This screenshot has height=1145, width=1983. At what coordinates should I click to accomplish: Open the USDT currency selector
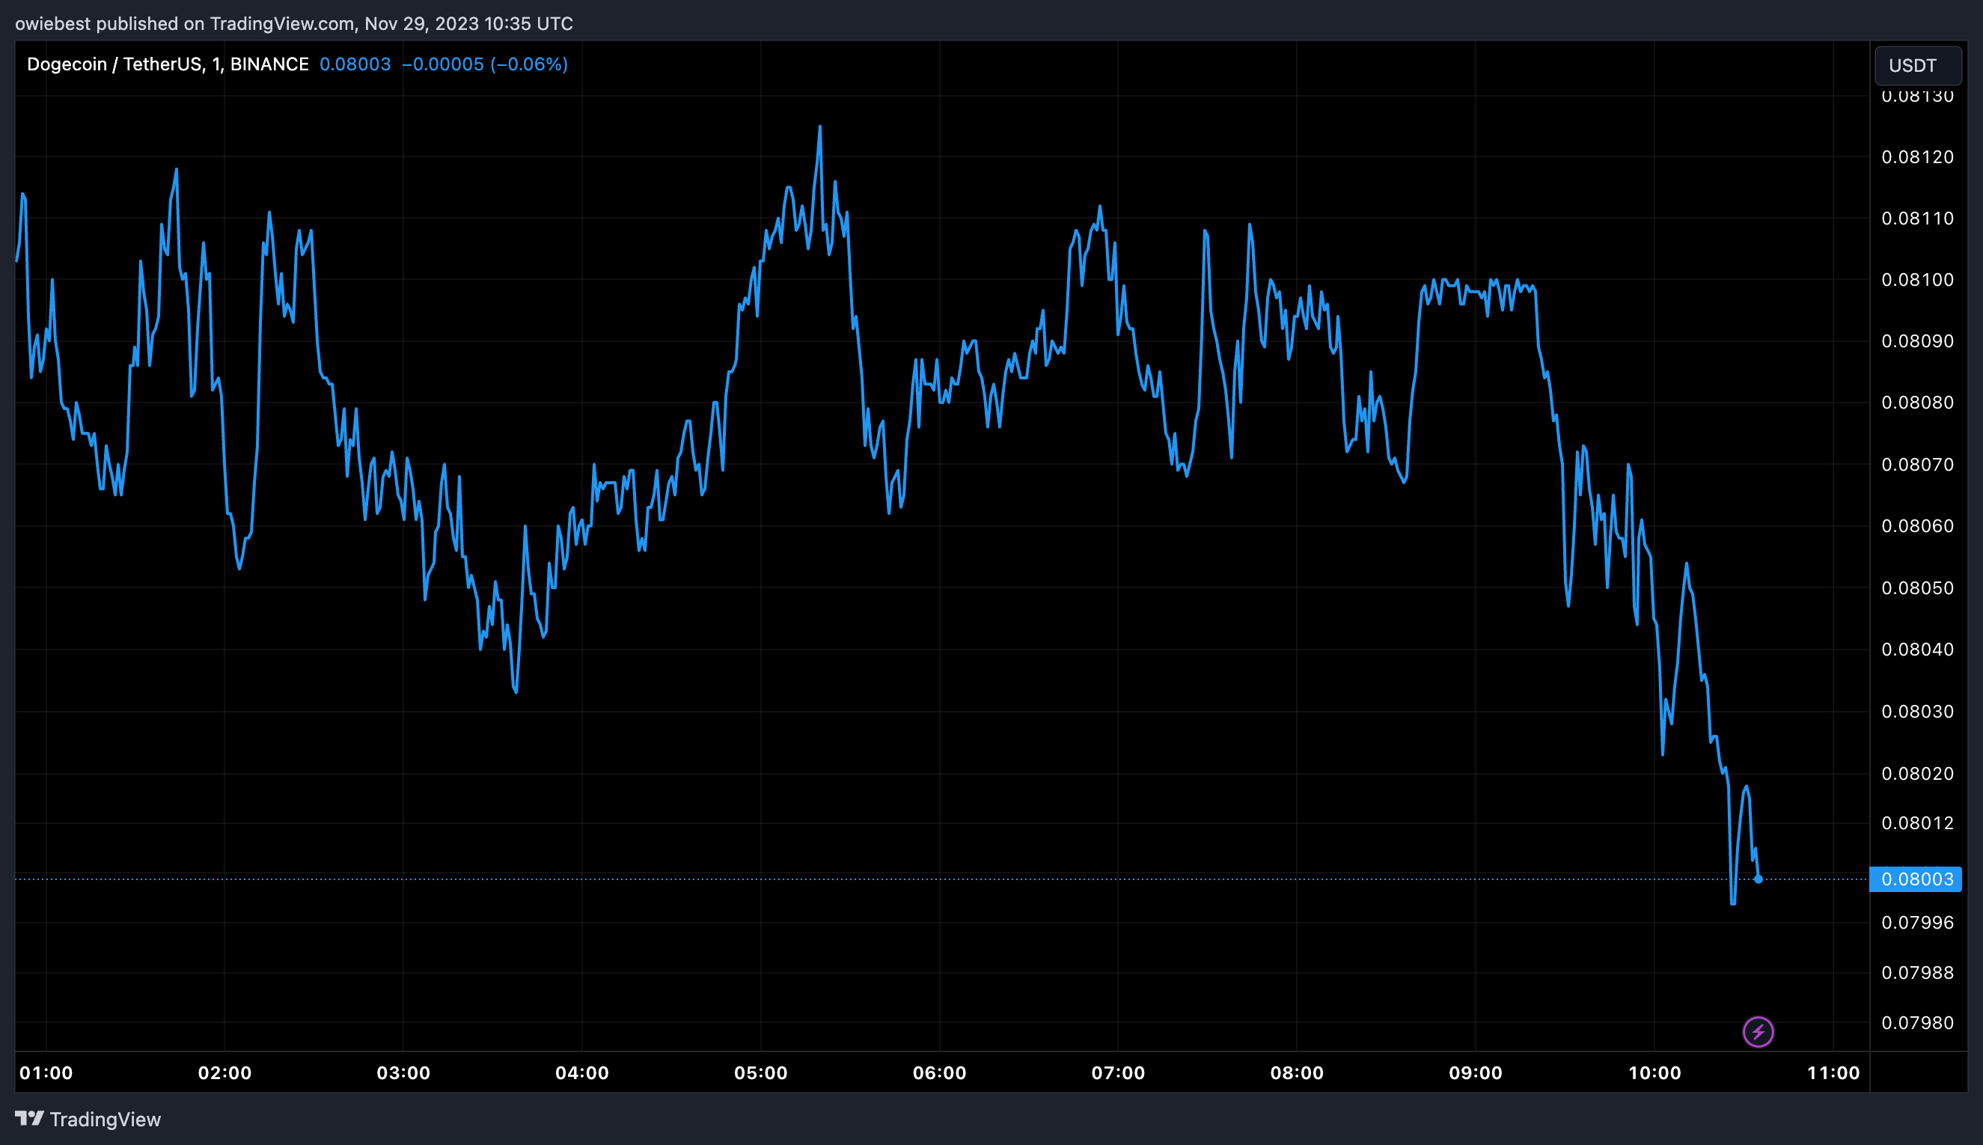tap(1917, 65)
